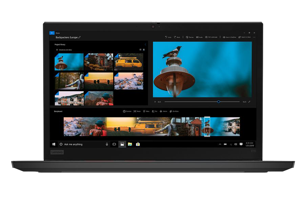This screenshot has width=308, height=198.
Task: Click the Redo icon in the toolbar
Action: tap(175, 37)
